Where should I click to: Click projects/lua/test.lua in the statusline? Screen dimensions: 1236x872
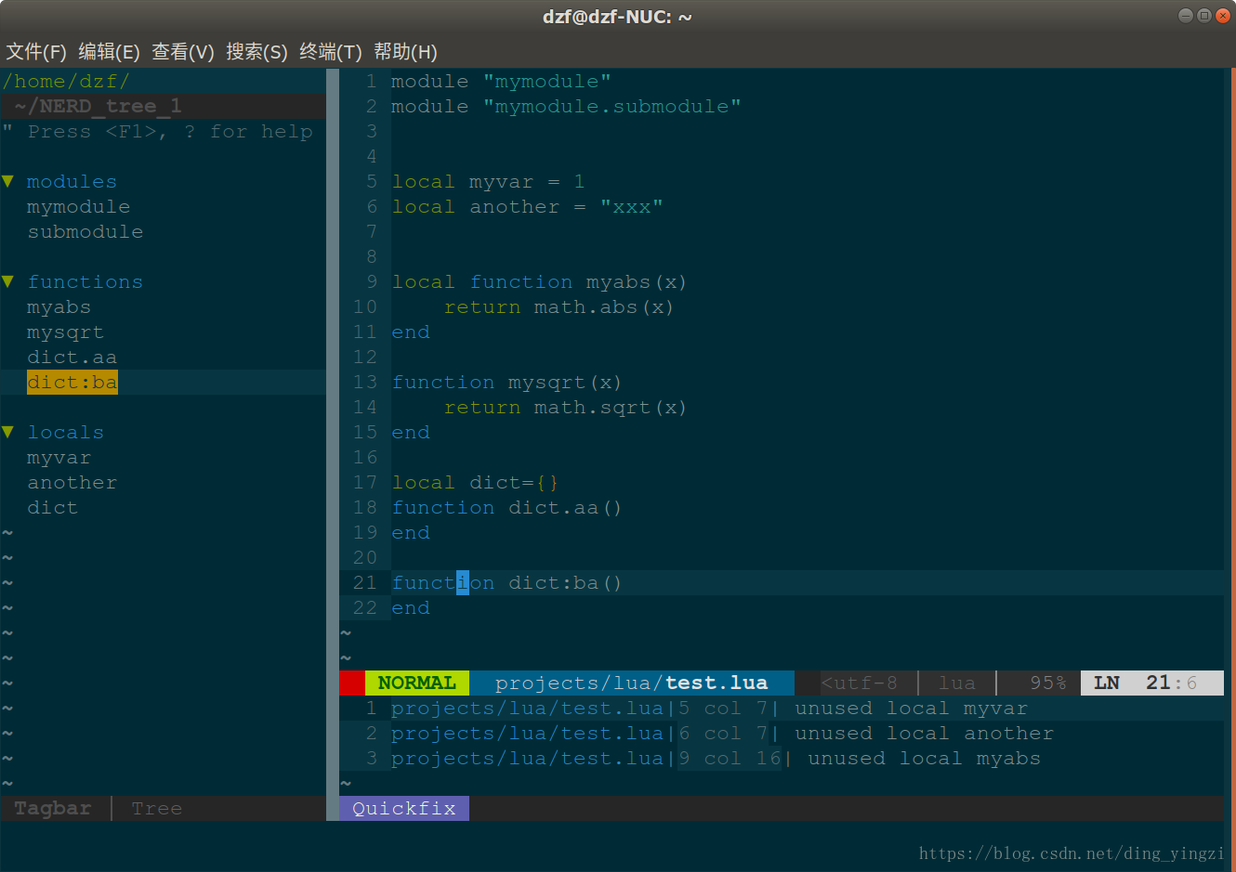coord(632,683)
